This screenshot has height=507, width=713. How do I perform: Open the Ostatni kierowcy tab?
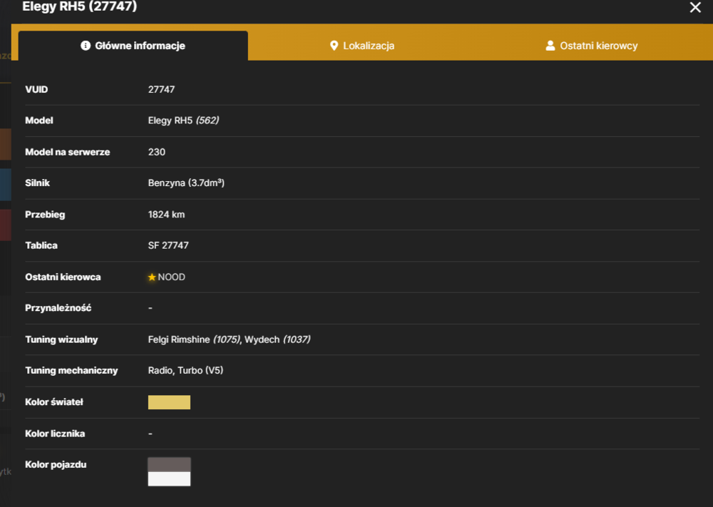[592, 46]
